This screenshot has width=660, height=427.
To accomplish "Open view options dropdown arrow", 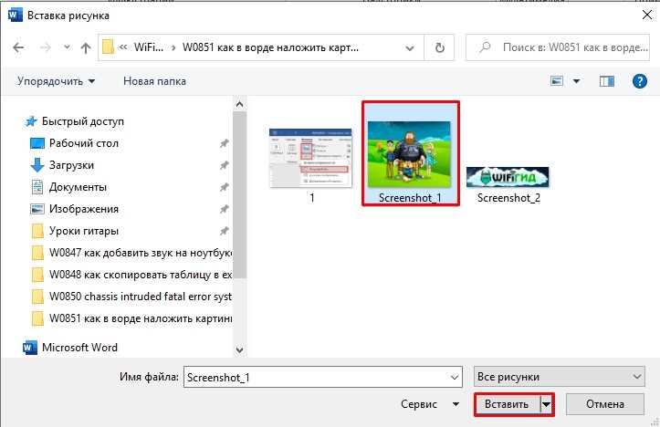I will pos(576,81).
